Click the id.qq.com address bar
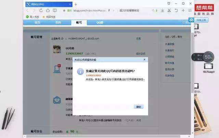 click(89, 11)
